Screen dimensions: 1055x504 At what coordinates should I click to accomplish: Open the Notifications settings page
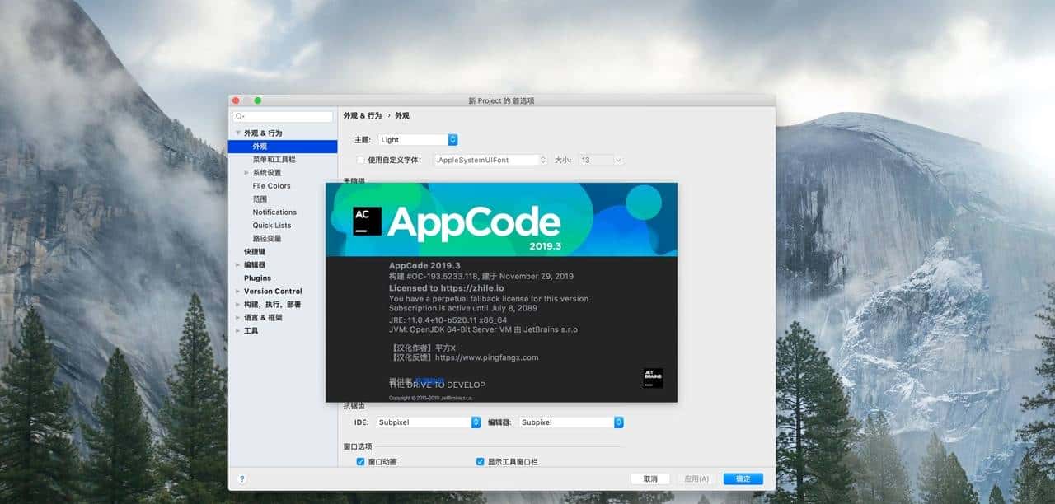274,212
